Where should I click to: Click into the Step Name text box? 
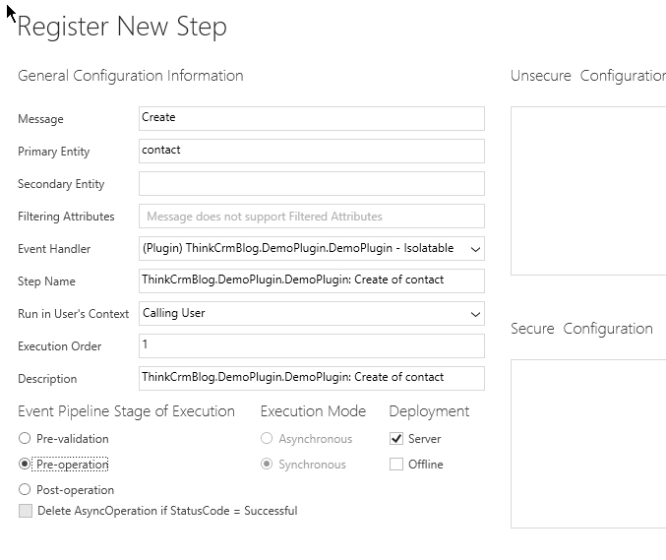point(311,280)
